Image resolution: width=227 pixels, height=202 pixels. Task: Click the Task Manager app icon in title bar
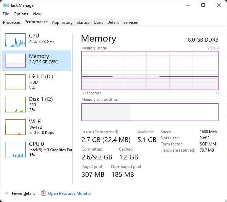[5, 5]
